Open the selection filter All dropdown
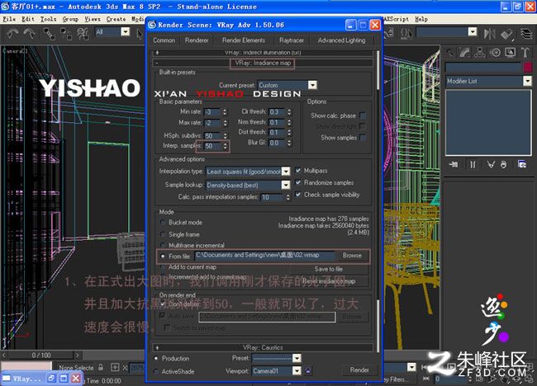This screenshot has width=537, height=386. (x=126, y=32)
